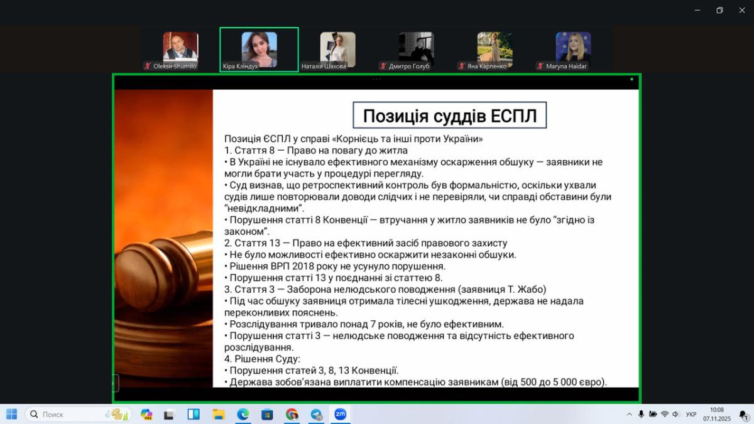
Task: Open Google Chrome from the taskbar
Action: coord(292,414)
